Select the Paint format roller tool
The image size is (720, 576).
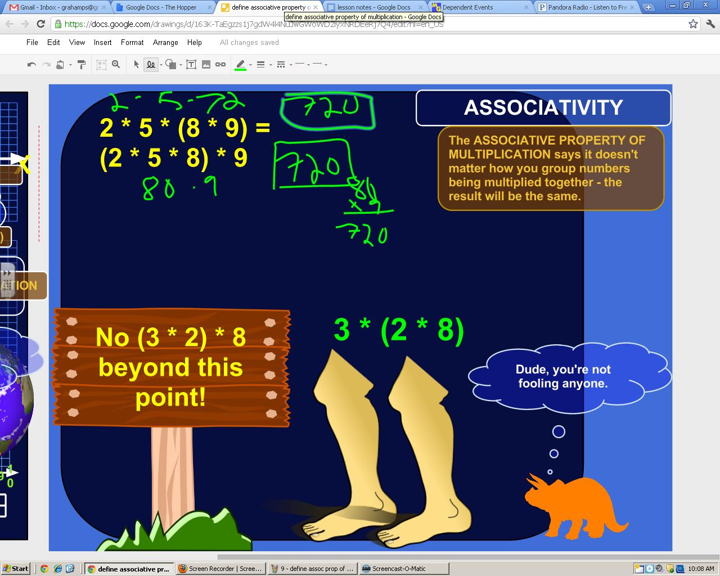coord(82,65)
